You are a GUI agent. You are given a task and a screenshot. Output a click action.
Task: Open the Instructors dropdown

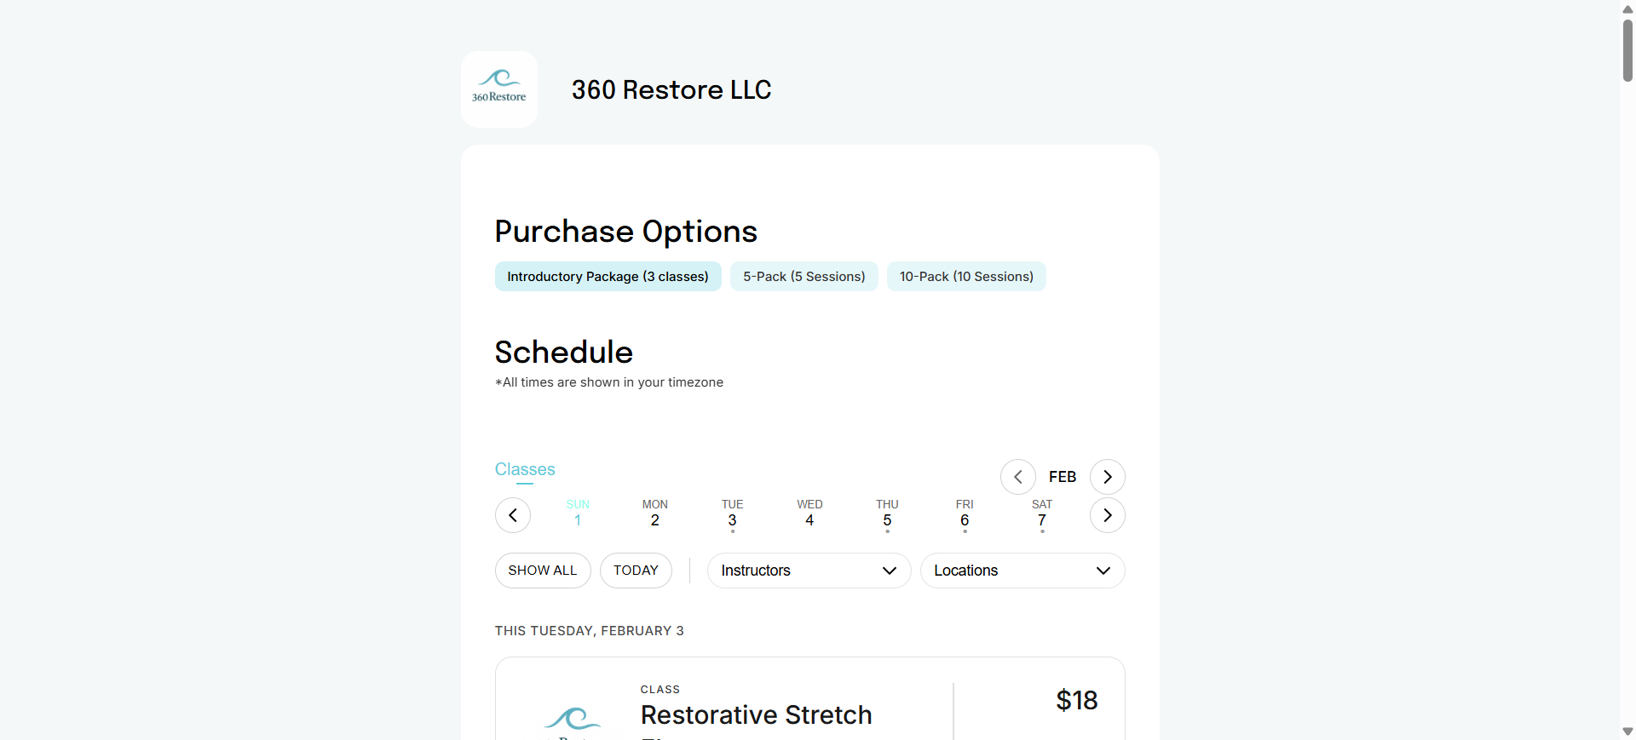coord(809,571)
